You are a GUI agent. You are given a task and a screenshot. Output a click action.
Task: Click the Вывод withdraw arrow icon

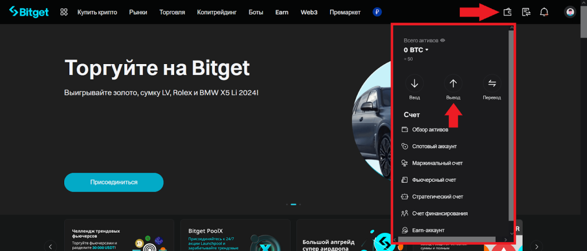pyautogui.click(x=453, y=84)
